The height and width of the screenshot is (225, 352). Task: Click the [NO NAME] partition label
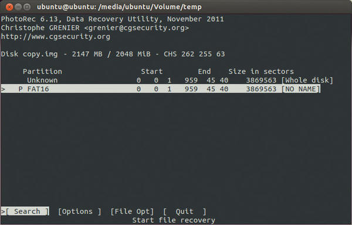[x=301, y=89]
